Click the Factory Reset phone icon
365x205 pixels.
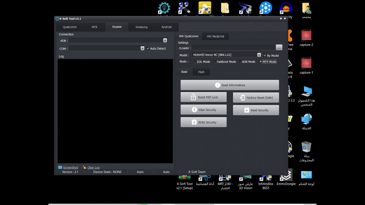[x=242, y=98]
